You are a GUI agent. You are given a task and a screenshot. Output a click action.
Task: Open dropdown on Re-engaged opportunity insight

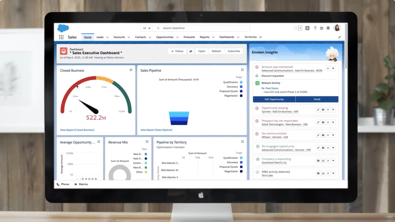[333, 148]
